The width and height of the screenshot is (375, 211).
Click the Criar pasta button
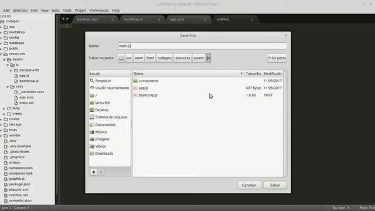(x=277, y=58)
